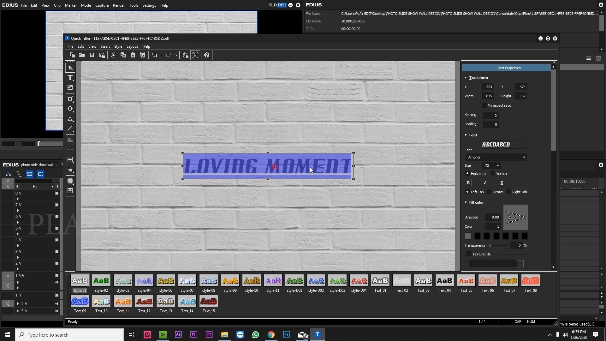This screenshot has height=341, width=606.
Task: Toggle the 1 VA track lock box
Action: tap(57, 275)
